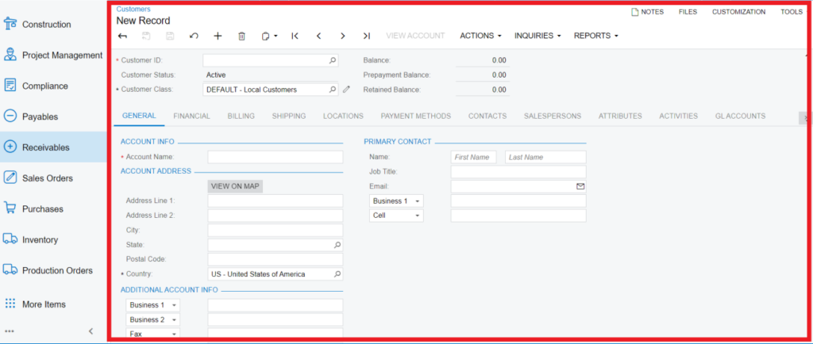813x344 pixels.
Task: Open the Payment Methods tab
Action: click(x=415, y=116)
